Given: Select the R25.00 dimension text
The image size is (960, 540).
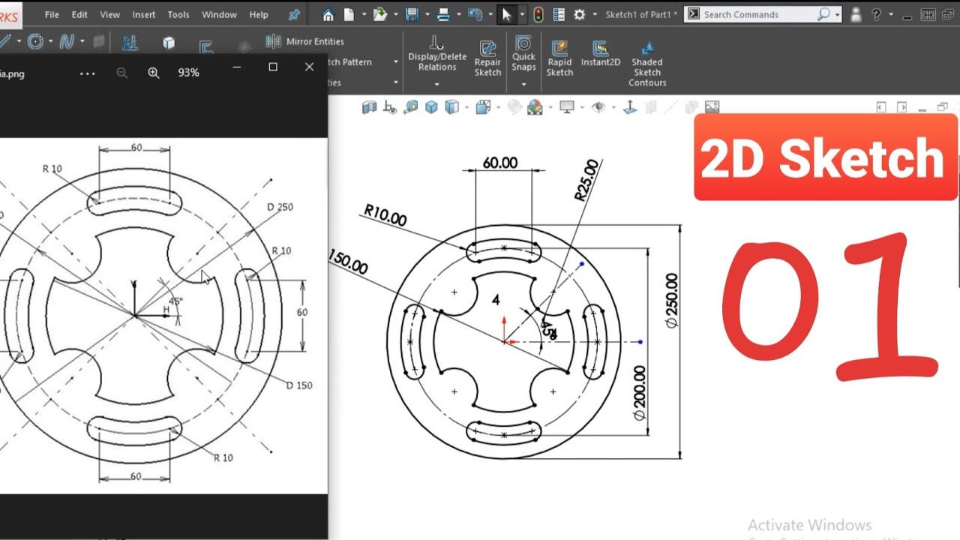Looking at the screenshot, I should click(587, 180).
